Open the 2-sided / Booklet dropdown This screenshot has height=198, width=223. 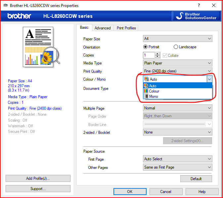pos(177,132)
